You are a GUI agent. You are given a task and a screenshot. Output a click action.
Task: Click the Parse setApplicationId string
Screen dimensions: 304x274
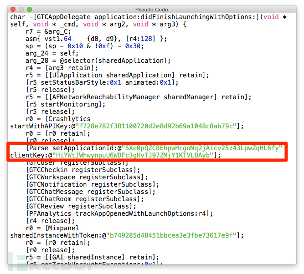(x=202, y=148)
